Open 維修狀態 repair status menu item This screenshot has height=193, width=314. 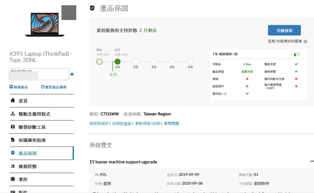(x=41, y=166)
